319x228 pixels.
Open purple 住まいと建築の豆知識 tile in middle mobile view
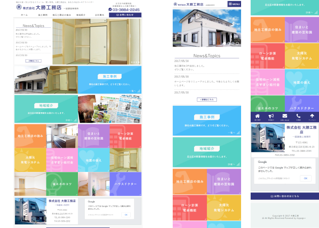click(224, 181)
